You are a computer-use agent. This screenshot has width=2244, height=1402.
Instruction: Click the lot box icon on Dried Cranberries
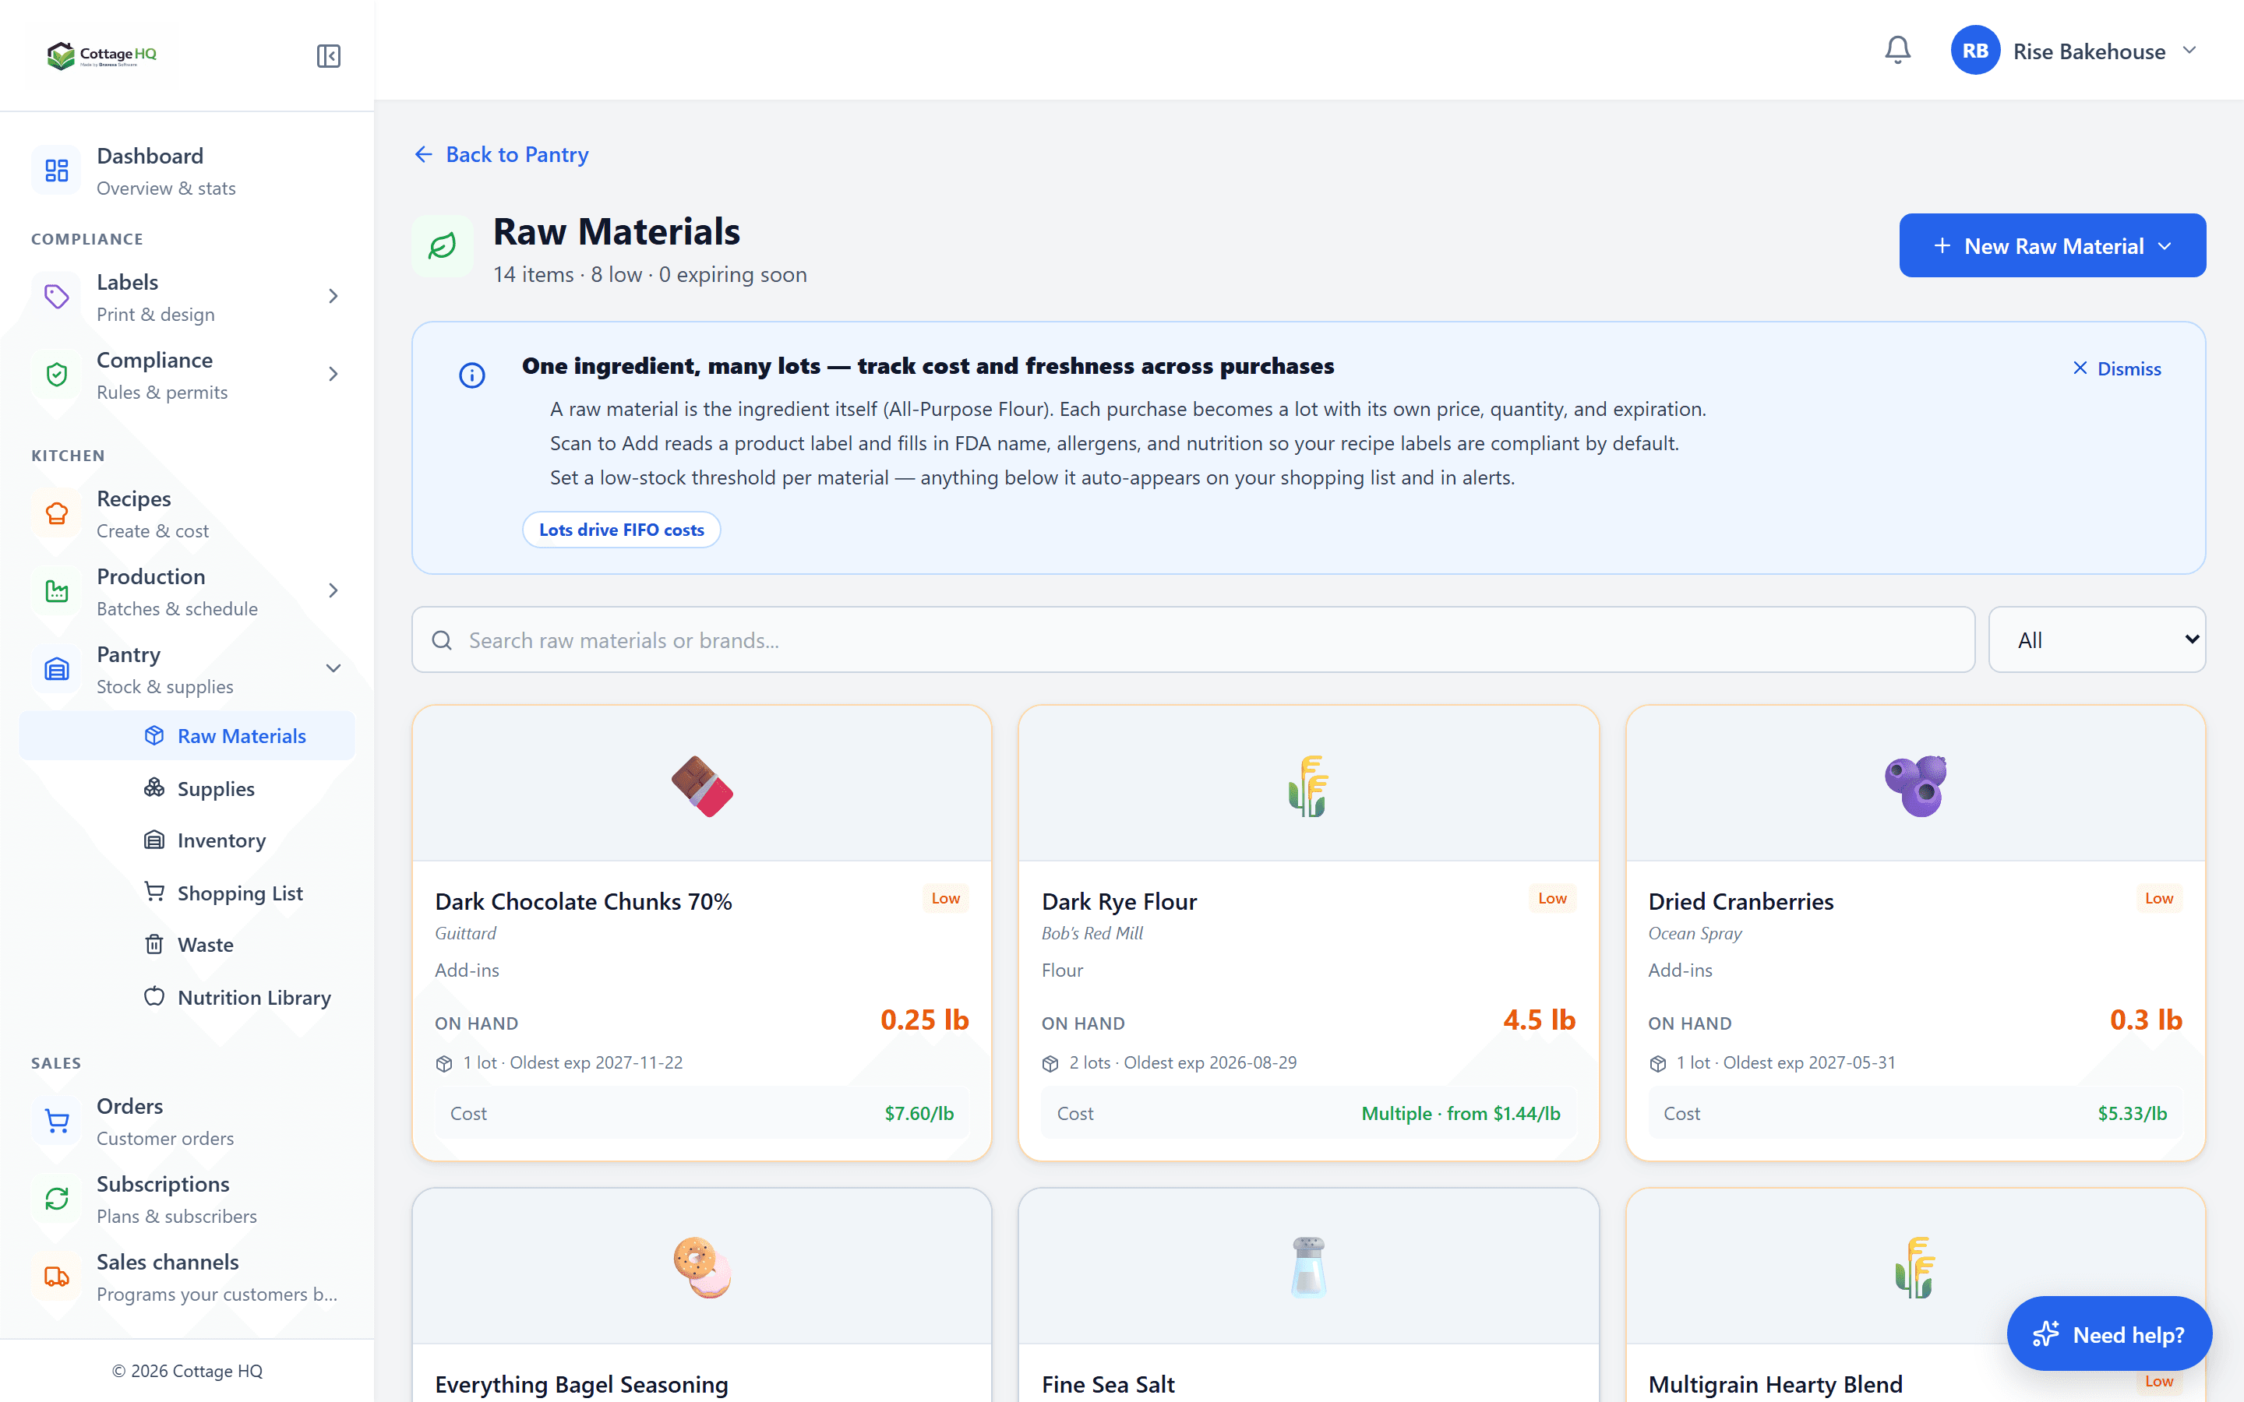[1658, 1063]
